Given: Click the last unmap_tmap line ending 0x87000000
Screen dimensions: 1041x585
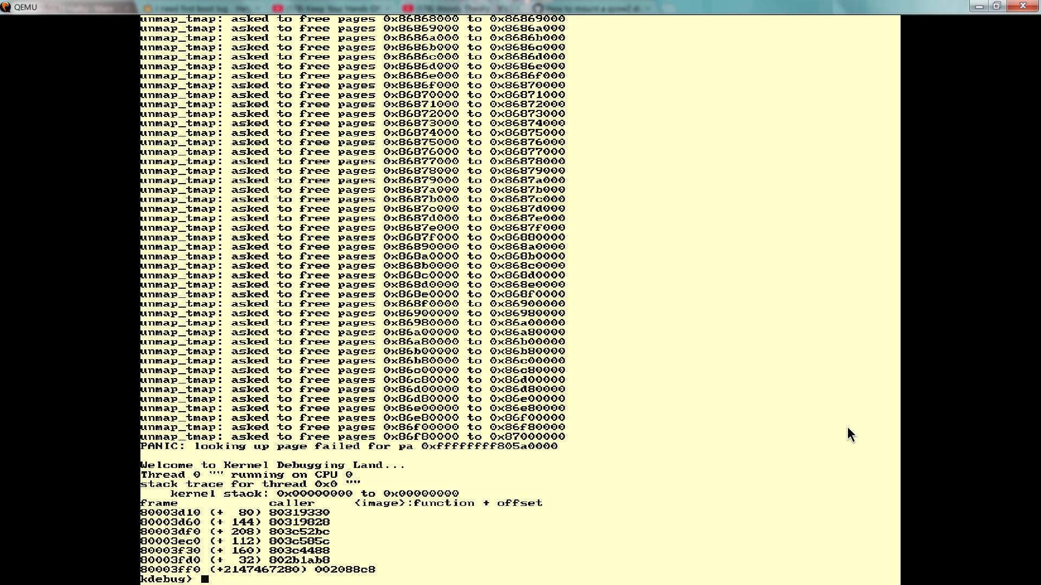Looking at the screenshot, I should [352, 437].
